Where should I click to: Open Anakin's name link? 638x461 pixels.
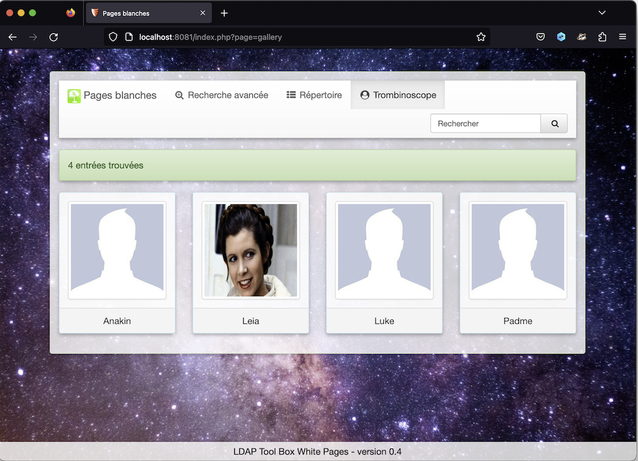point(117,321)
